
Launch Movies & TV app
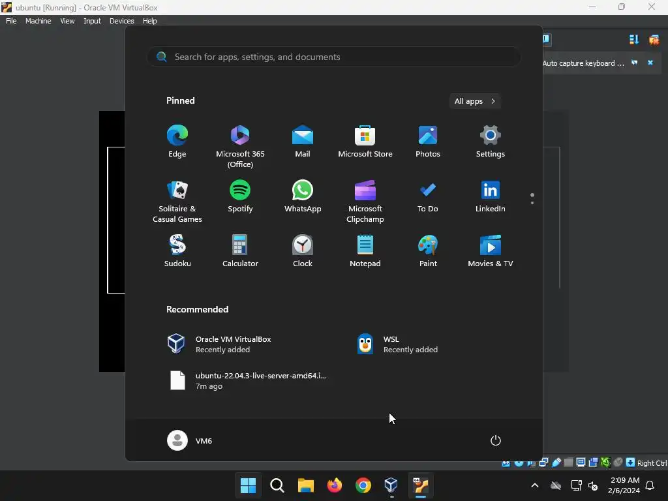click(x=491, y=251)
